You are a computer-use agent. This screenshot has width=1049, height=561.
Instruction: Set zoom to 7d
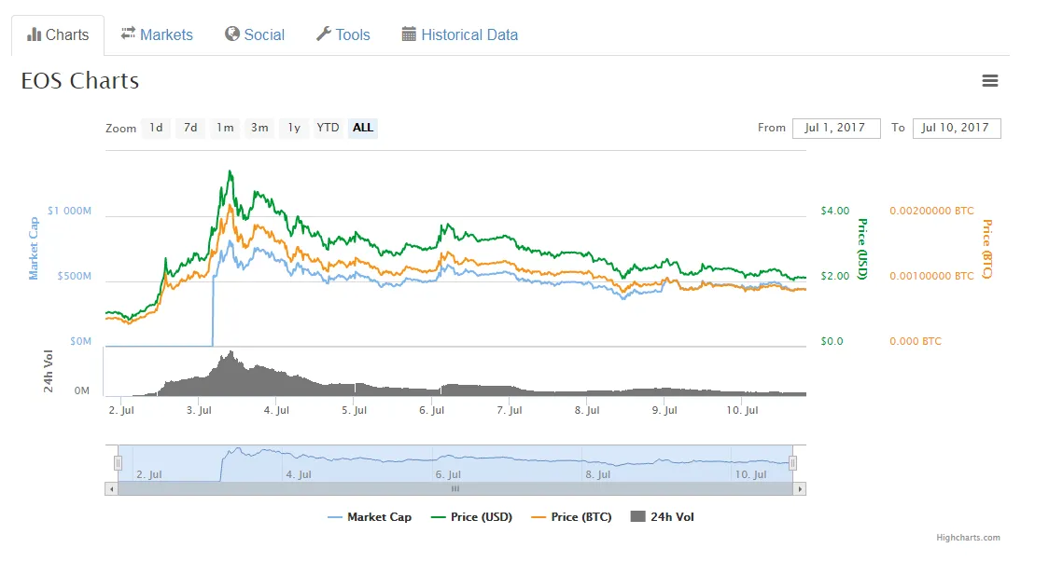190,128
